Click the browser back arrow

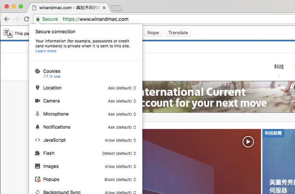click(7, 19)
